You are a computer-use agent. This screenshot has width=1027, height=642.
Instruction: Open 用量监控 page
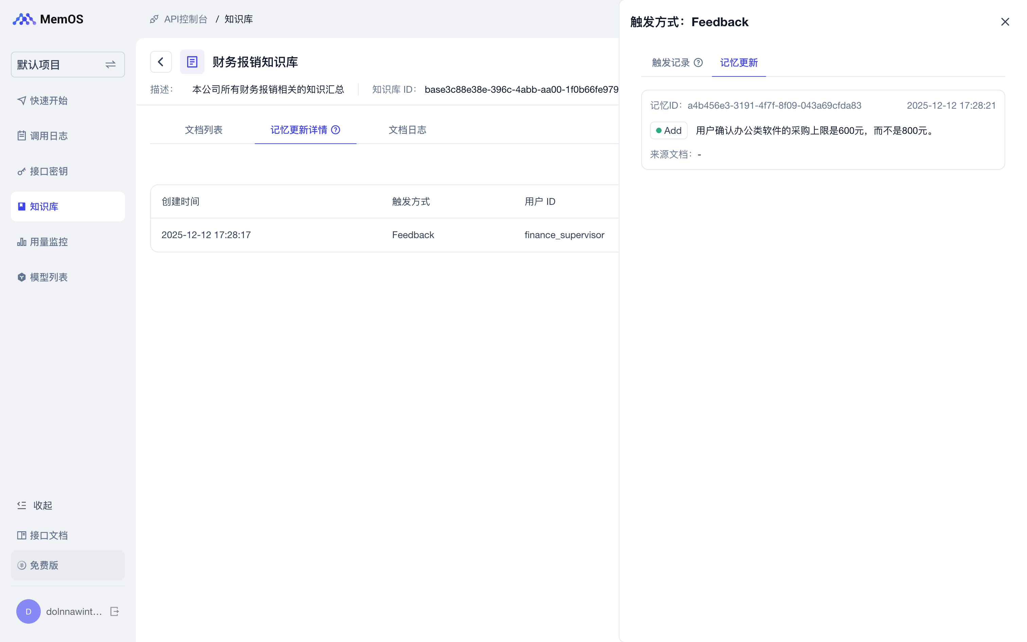click(x=48, y=242)
